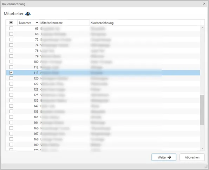The width and height of the screenshot is (209, 170).
Task: Select the number cell 147
Action: (x=36, y=106)
